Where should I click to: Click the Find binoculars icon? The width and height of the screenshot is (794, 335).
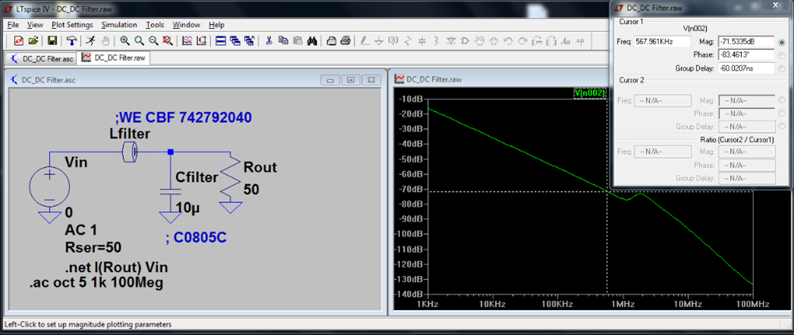[311, 40]
